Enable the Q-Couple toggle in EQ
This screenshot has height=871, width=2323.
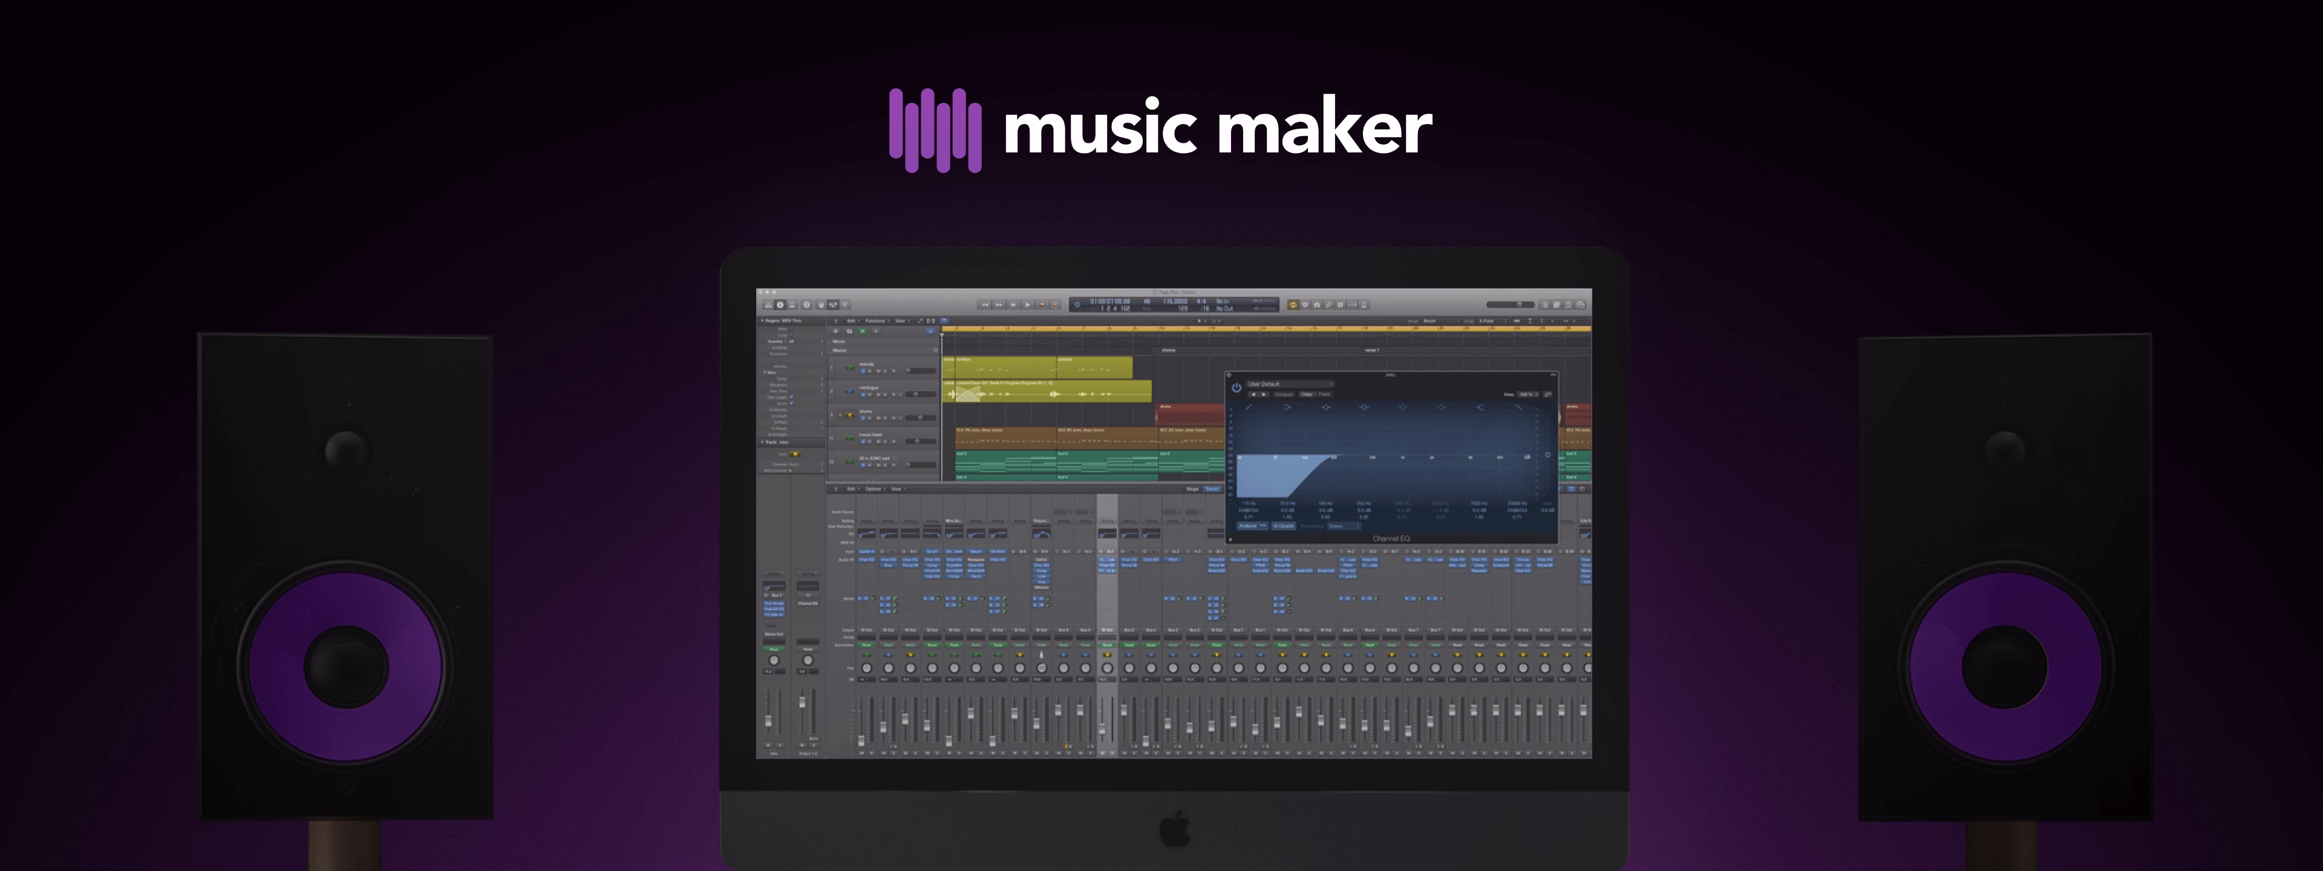pos(1284,527)
